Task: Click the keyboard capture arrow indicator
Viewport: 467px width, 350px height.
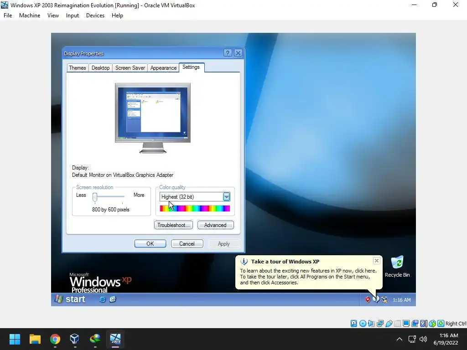Action: [441, 324]
